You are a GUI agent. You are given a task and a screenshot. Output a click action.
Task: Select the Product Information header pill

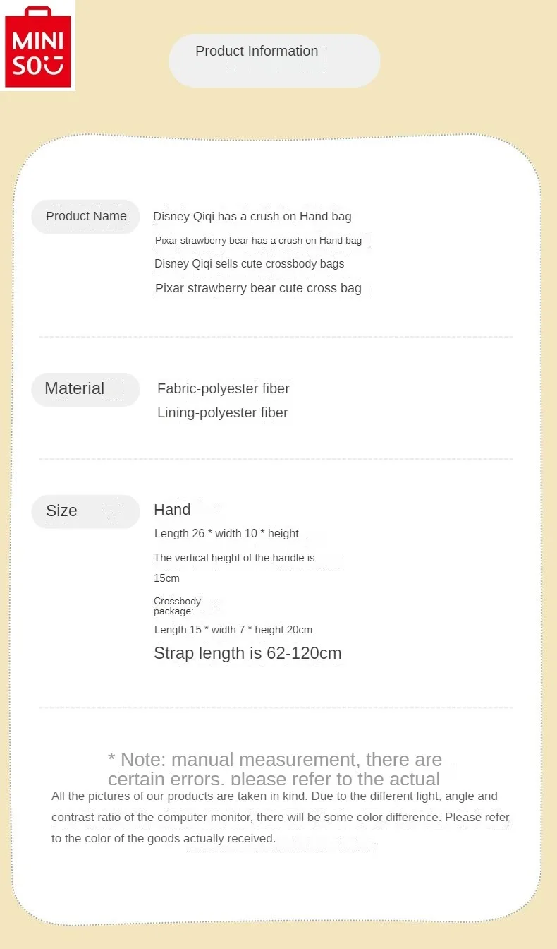274,60
